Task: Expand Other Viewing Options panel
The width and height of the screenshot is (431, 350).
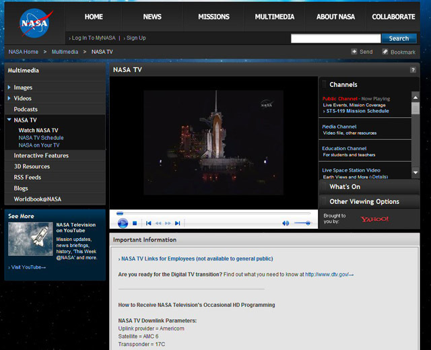Action: (369, 201)
